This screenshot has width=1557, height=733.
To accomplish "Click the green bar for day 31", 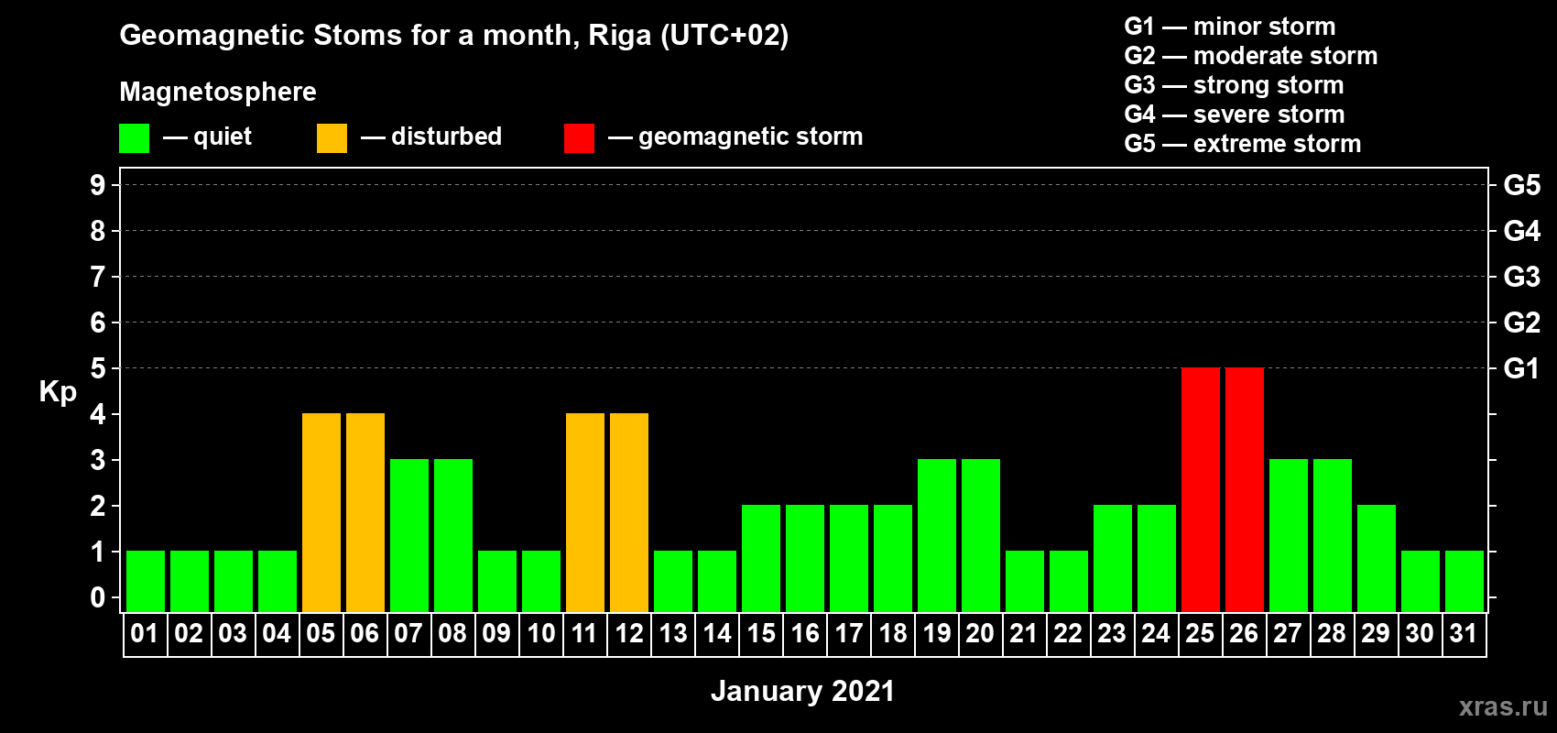I will click(x=1464, y=581).
